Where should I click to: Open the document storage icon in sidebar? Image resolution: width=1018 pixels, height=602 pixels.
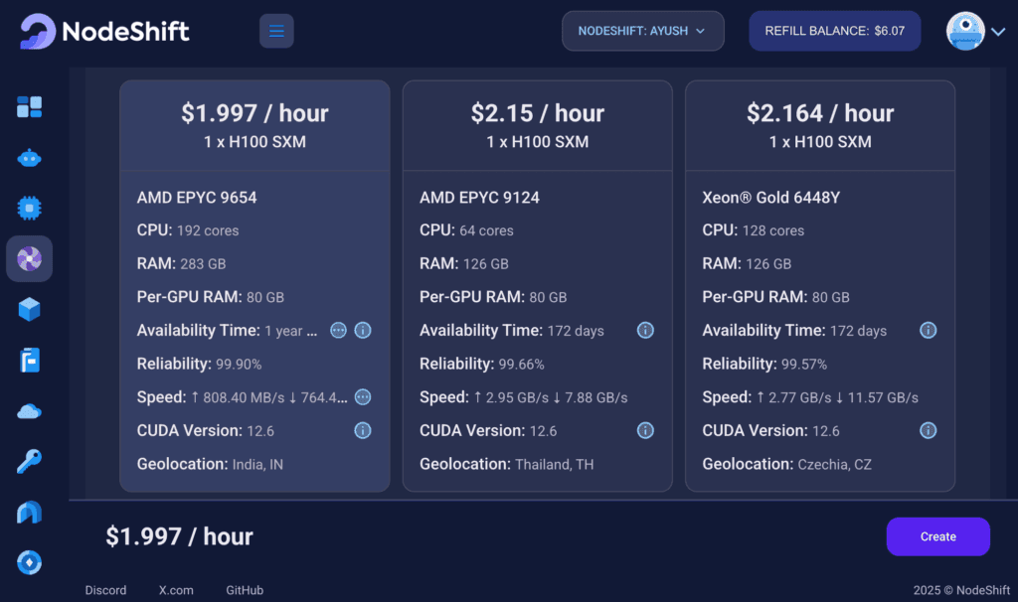click(29, 360)
